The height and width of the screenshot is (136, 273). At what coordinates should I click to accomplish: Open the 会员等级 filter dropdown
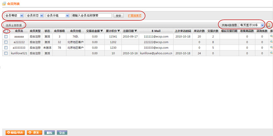[14, 15]
